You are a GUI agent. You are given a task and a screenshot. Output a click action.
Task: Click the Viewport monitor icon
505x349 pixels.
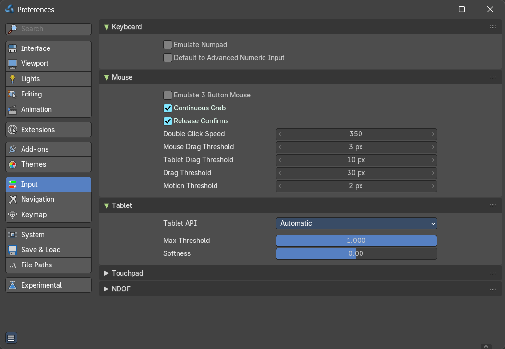(x=12, y=64)
